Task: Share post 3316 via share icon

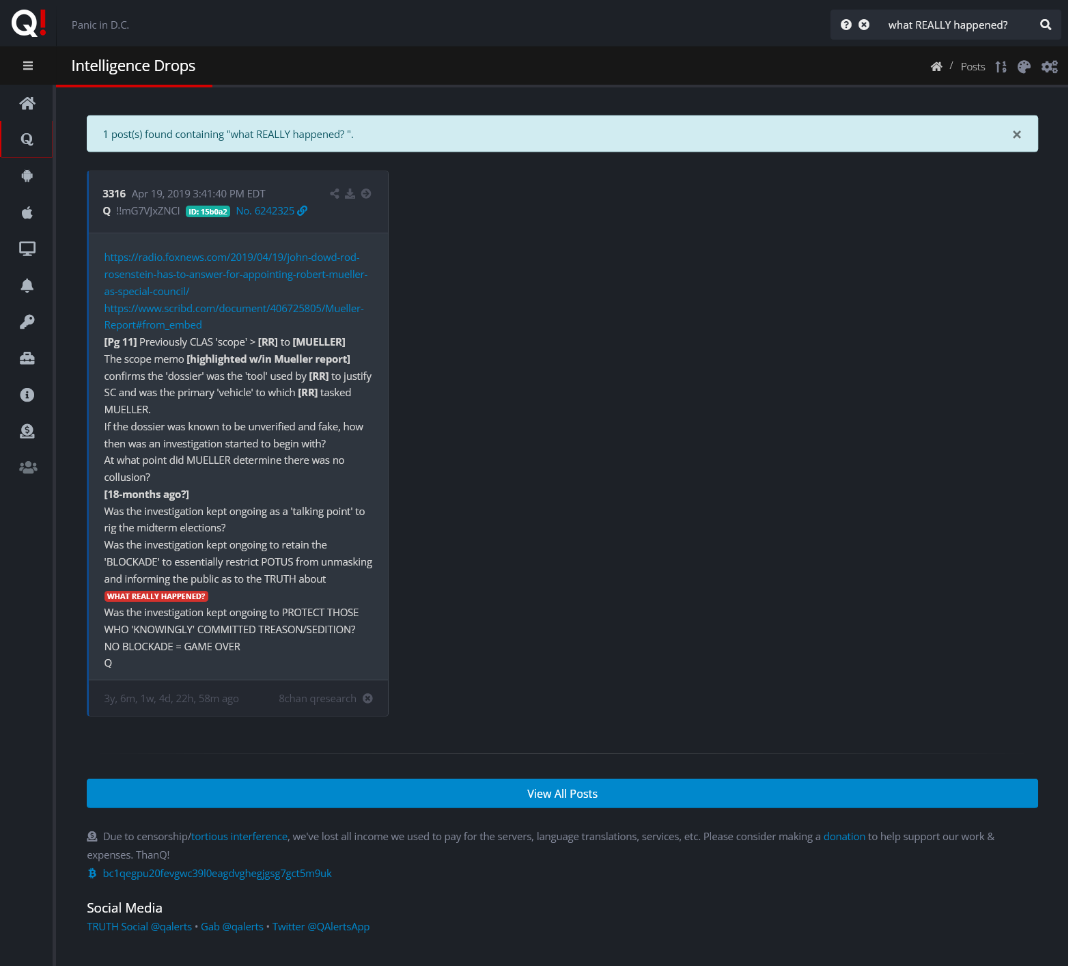Action: coord(335,193)
